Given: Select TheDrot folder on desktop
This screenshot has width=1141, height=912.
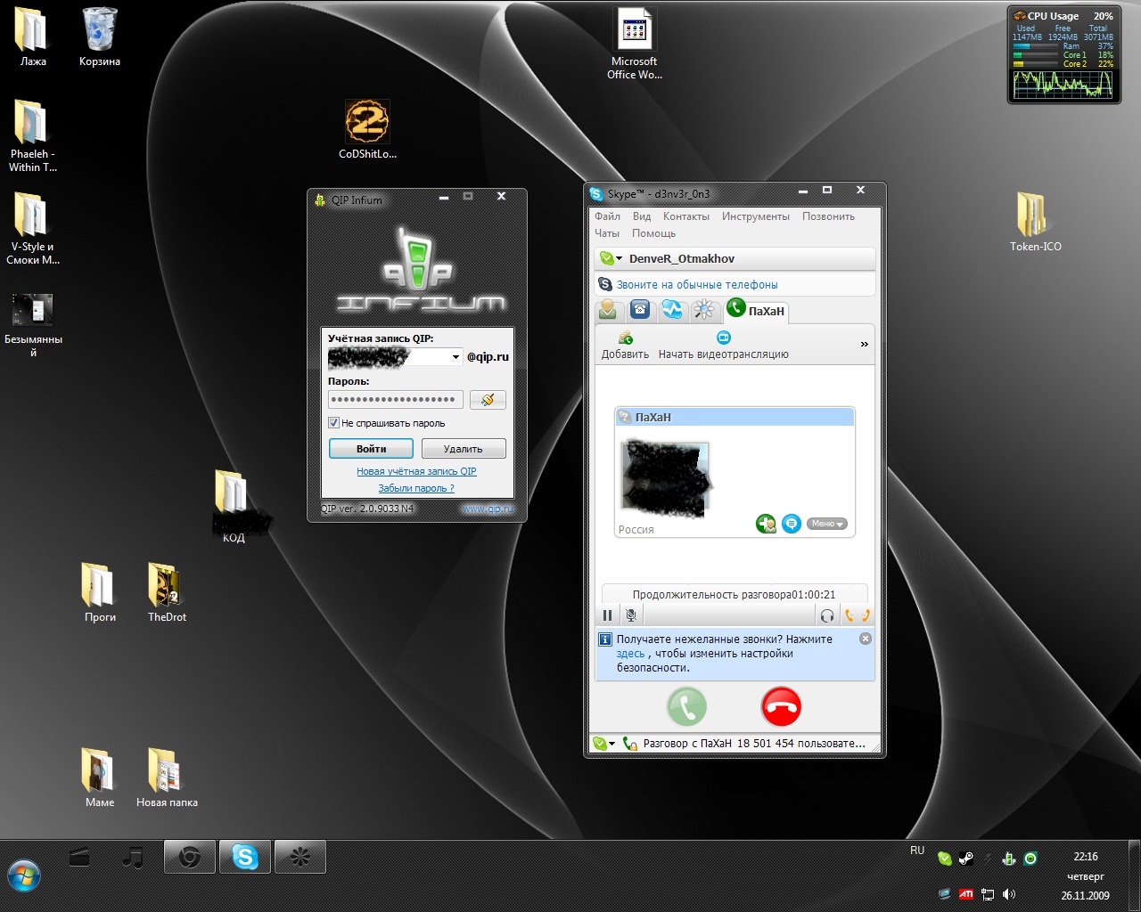Looking at the screenshot, I should tap(167, 592).
